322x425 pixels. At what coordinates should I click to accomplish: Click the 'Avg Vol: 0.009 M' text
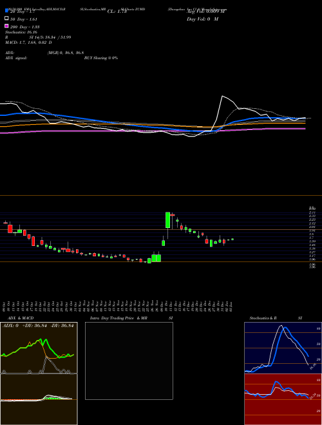pyautogui.click(x=207, y=12)
